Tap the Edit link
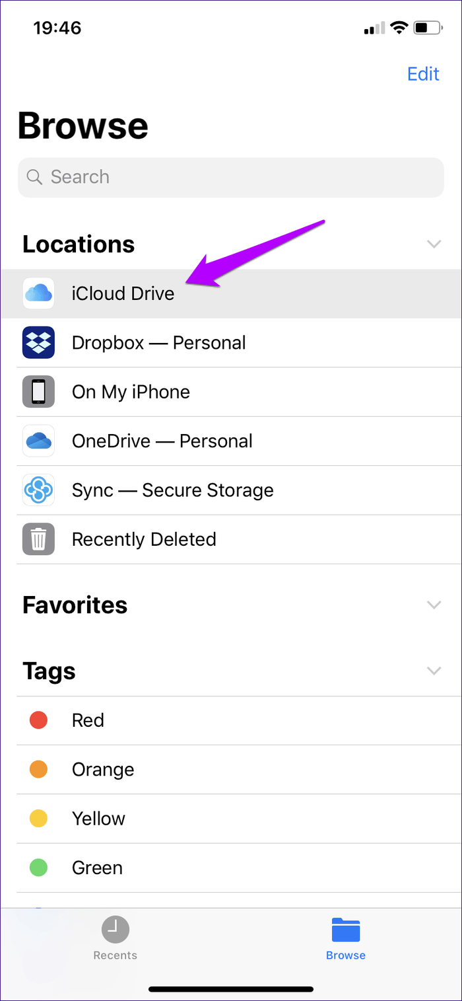This screenshot has height=1001, width=462. [x=423, y=74]
